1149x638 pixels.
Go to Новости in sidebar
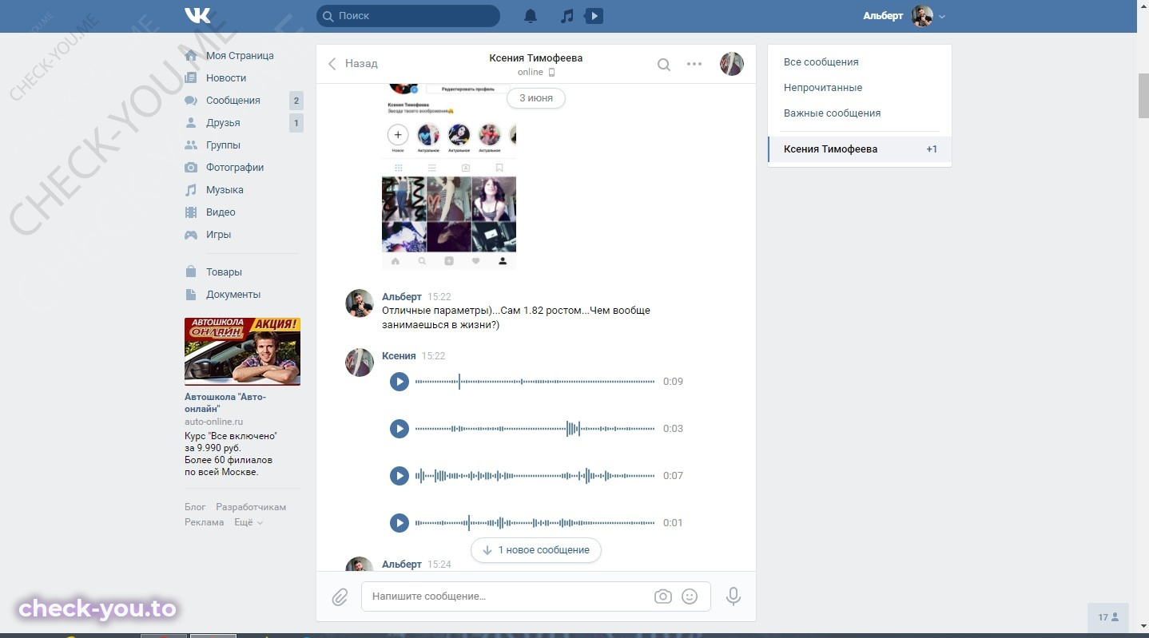pos(226,78)
